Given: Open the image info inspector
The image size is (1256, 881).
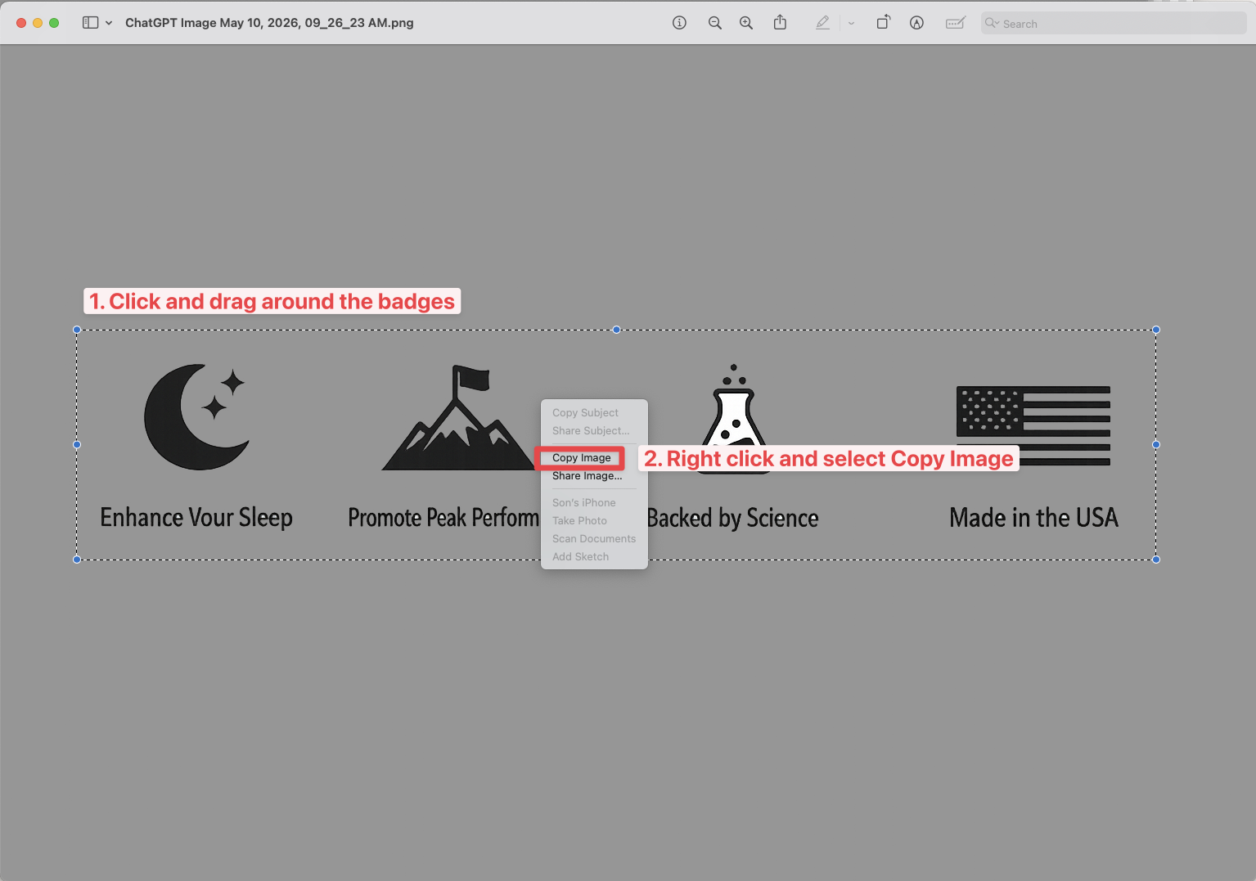Looking at the screenshot, I should point(679,23).
